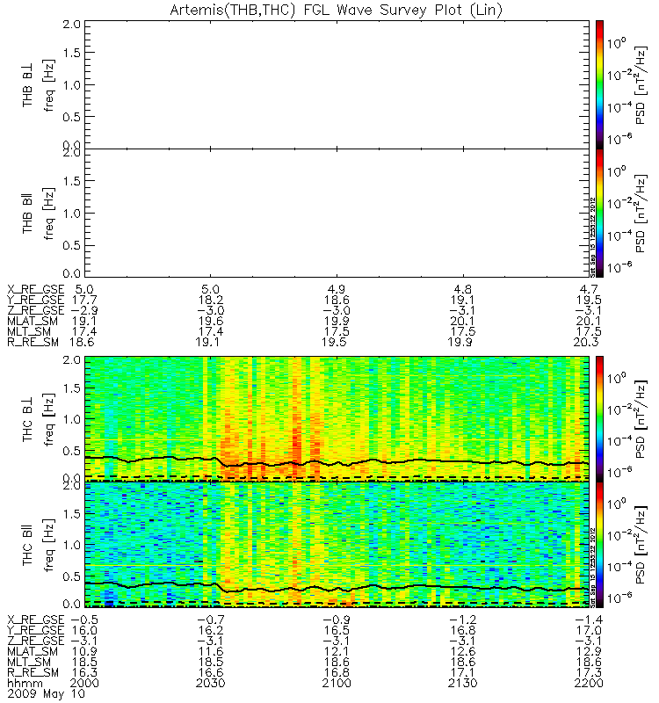Select the THC B∥ spectrogram panel
This screenshot has width=659, height=703.
(x=337, y=545)
